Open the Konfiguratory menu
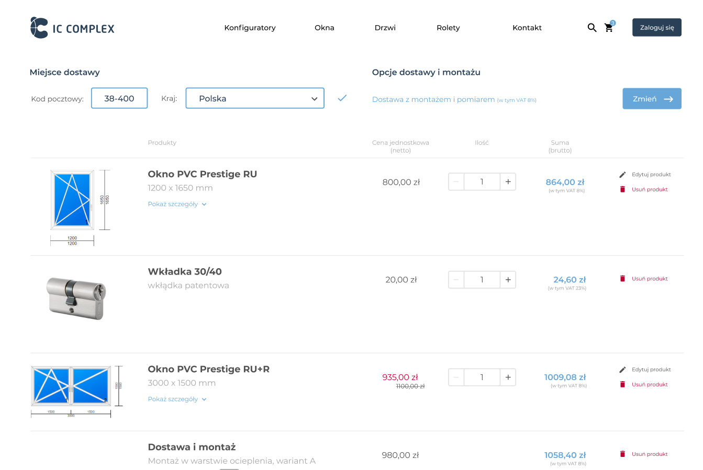The width and height of the screenshot is (703, 470). [x=250, y=28]
